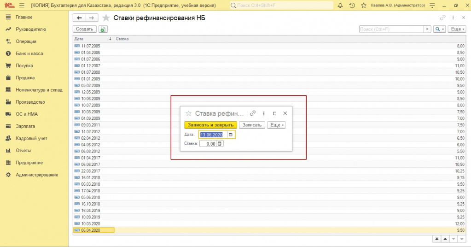
Task: Go to the Администрирование section
Action: click(37, 175)
